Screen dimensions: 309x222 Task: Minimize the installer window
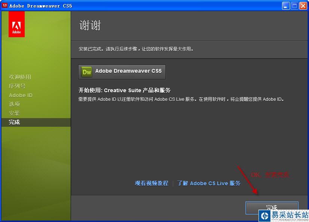point(285,6)
